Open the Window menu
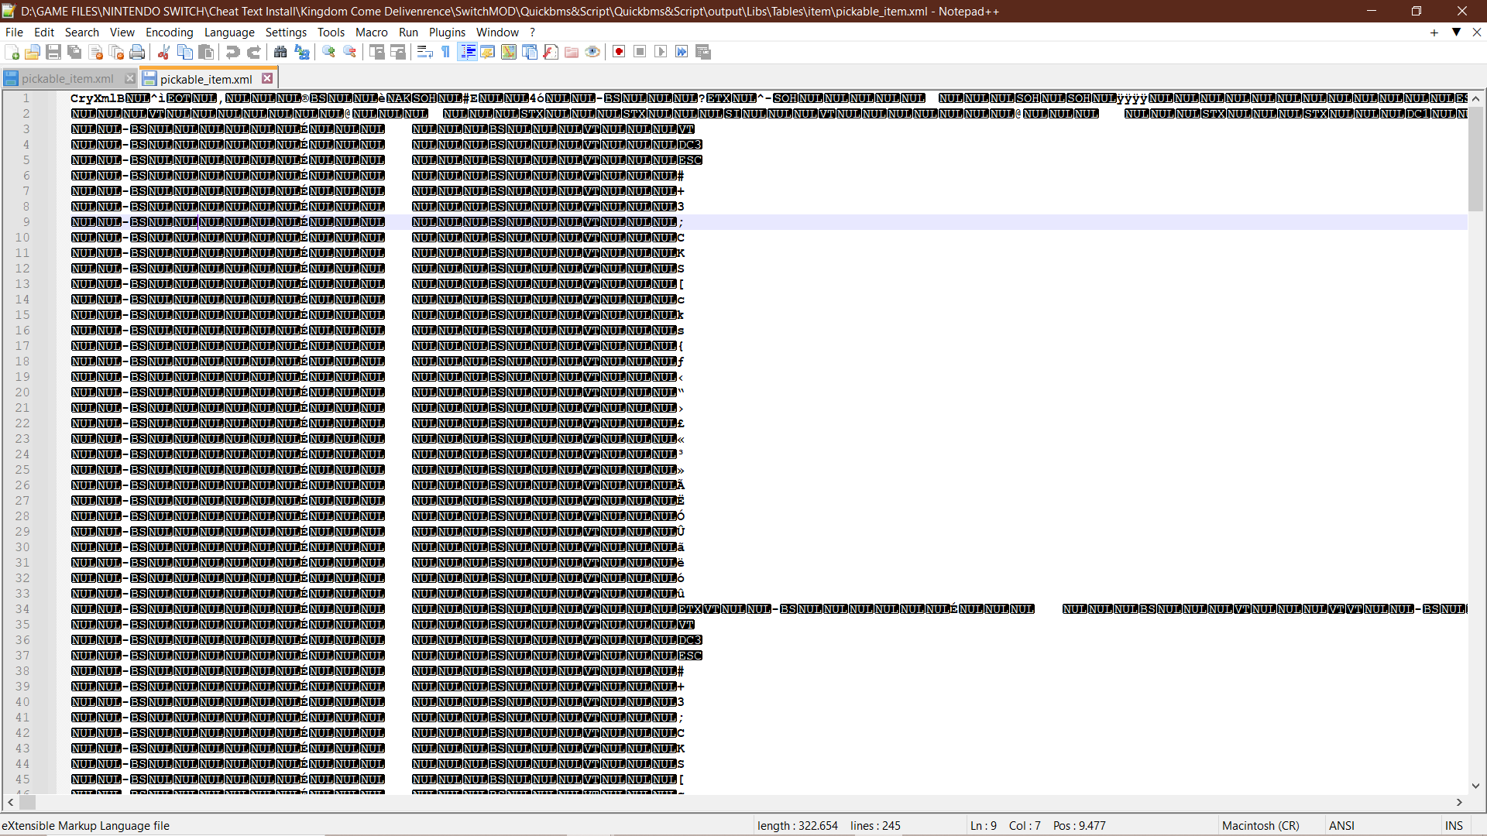Image resolution: width=1487 pixels, height=836 pixels. pyautogui.click(x=497, y=32)
